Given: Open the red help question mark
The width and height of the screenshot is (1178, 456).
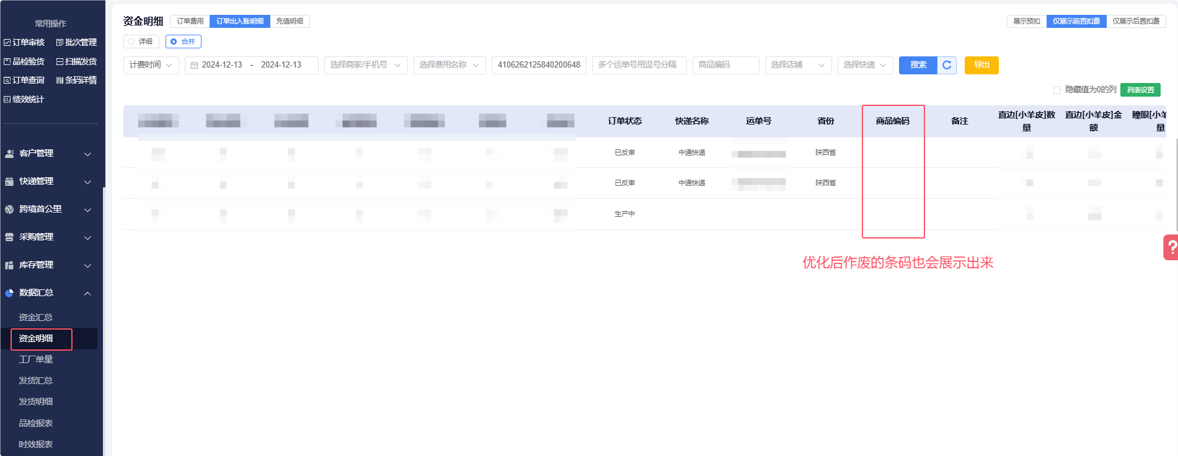Looking at the screenshot, I should [1171, 247].
